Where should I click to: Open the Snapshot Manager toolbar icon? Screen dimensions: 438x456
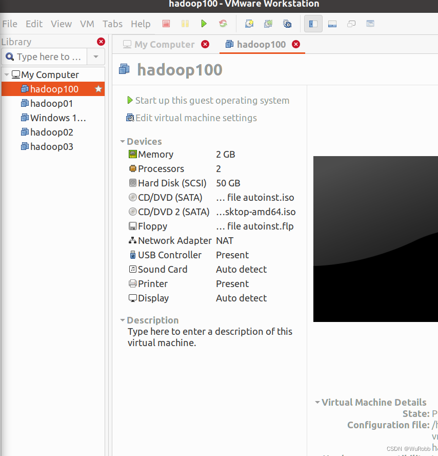click(x=287, y=24)
